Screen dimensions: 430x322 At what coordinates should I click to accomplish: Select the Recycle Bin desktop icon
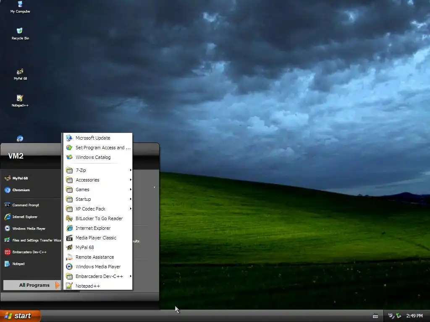pyautogui.click(x=20, y=34)
